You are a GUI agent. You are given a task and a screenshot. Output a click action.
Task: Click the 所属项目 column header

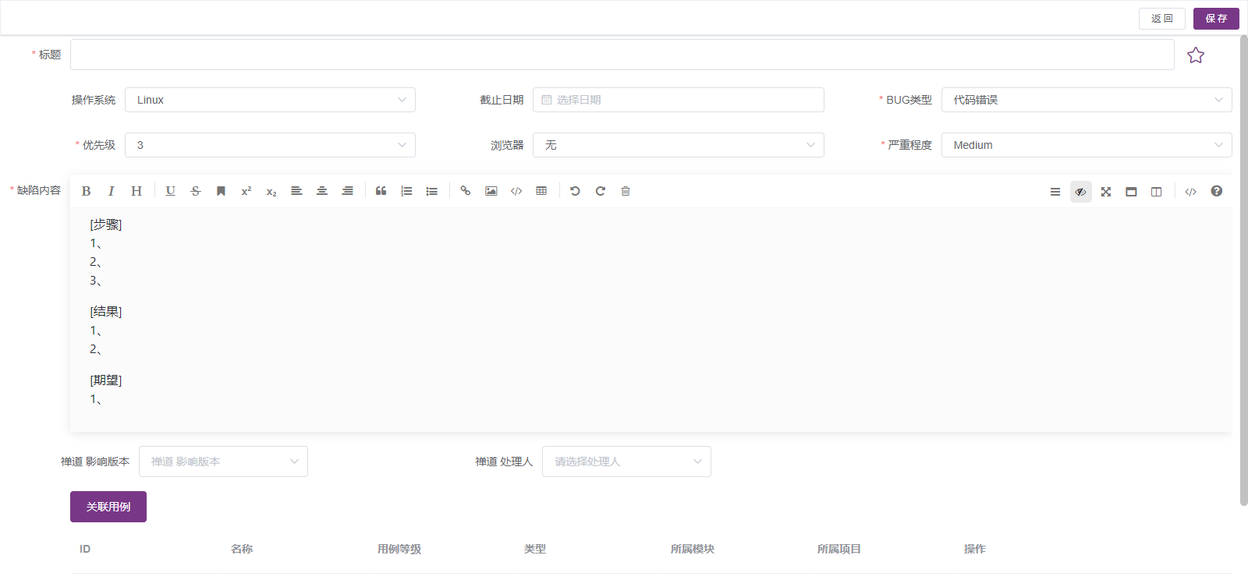pyautogui.click(x=839, y=549)
